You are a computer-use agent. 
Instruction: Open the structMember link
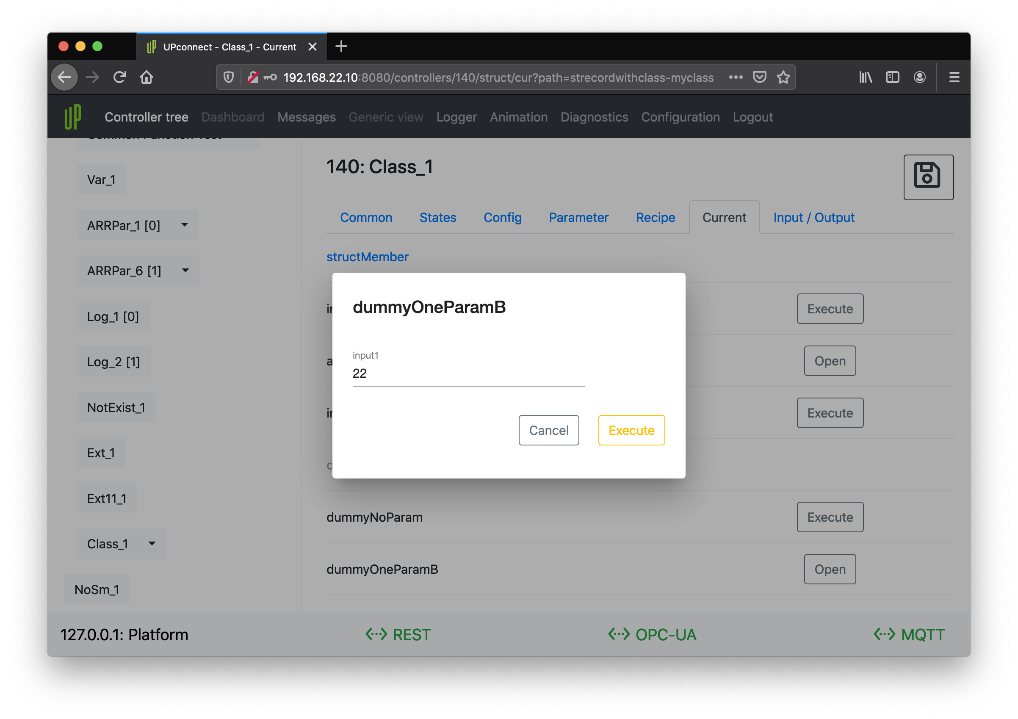coord(368,257)
